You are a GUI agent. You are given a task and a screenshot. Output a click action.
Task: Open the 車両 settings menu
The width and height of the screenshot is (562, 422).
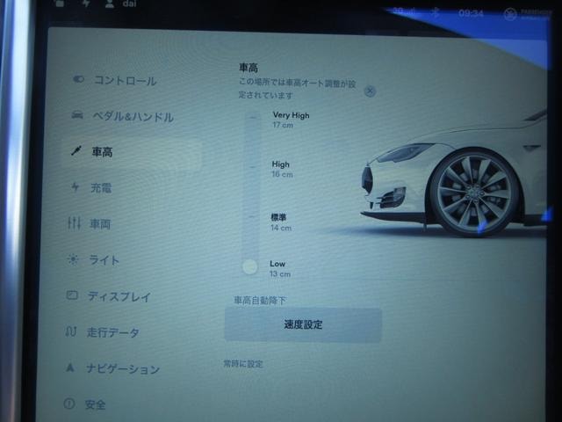point(100,224)
